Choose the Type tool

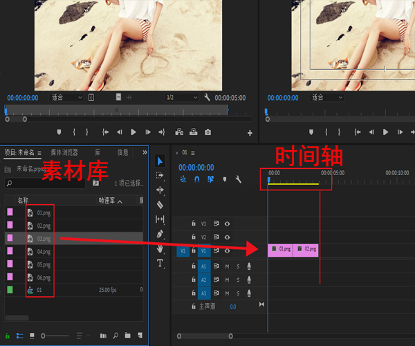point(160,264)
